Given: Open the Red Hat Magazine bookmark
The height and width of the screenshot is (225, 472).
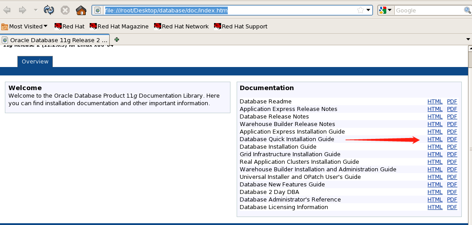Looking at the screenshot, I should tap(119, 27).
